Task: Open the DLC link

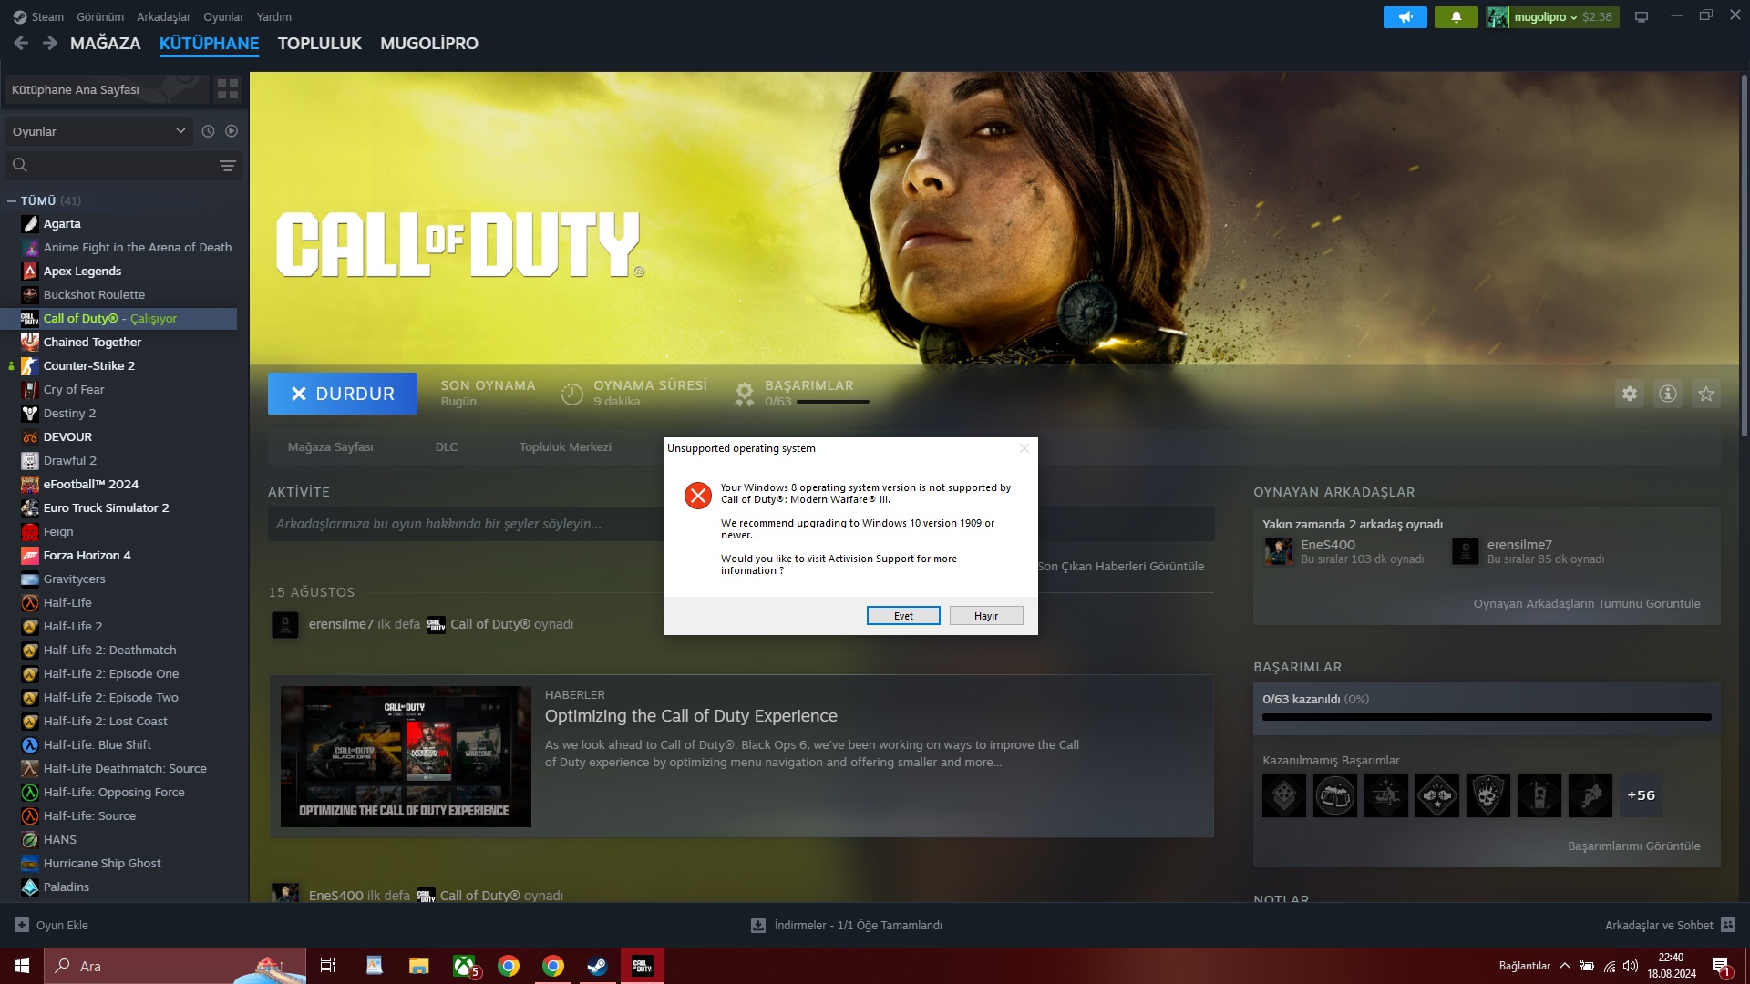Action: pos(447,446)
